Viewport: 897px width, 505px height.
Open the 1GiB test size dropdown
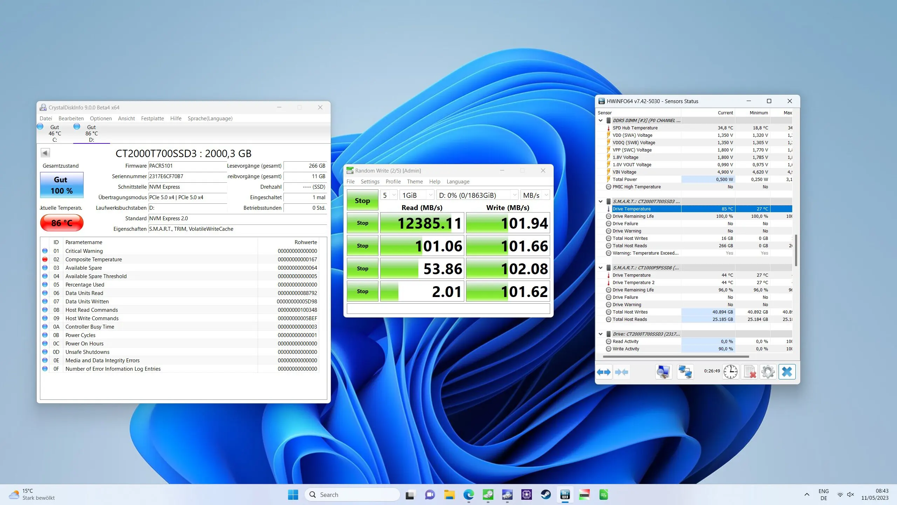417,195
